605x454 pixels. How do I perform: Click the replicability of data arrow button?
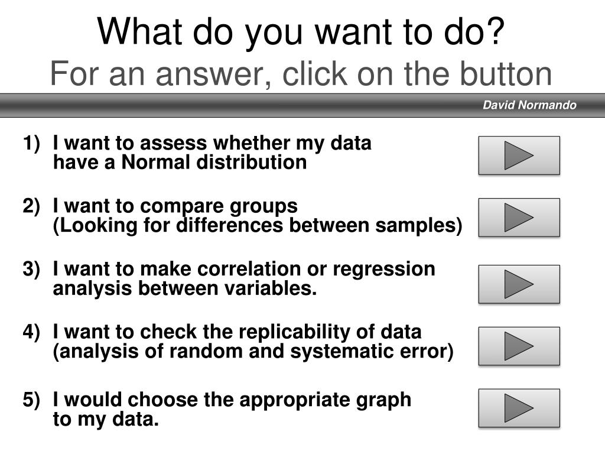[519, 346]
